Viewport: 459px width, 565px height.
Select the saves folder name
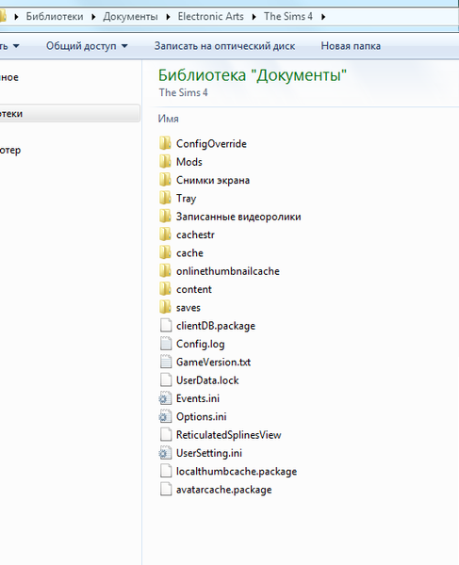point(189,307)
